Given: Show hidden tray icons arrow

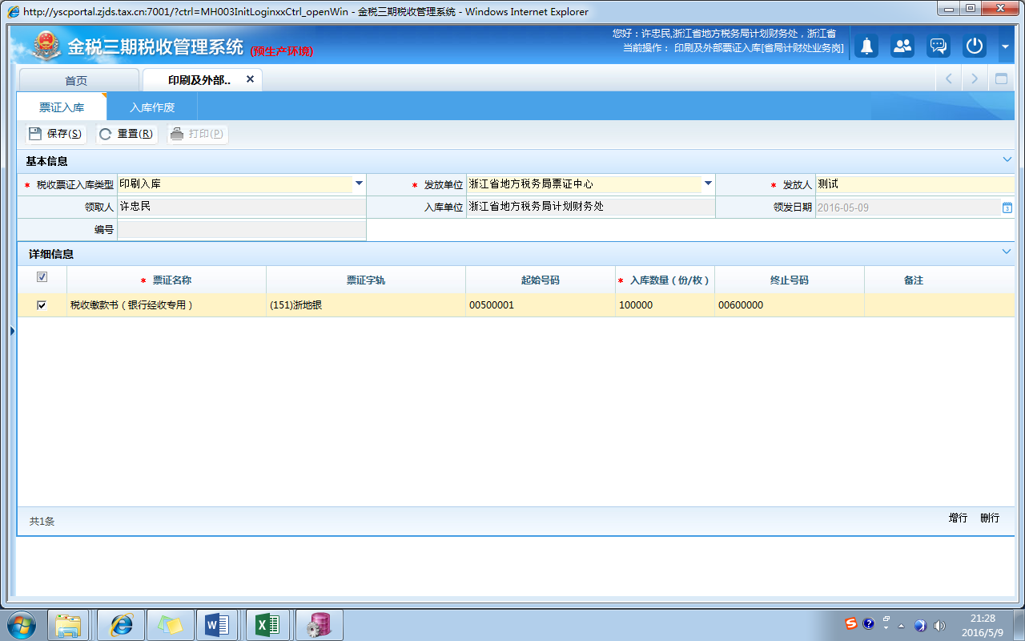Looking at the screenshot, I should (902, 626).
